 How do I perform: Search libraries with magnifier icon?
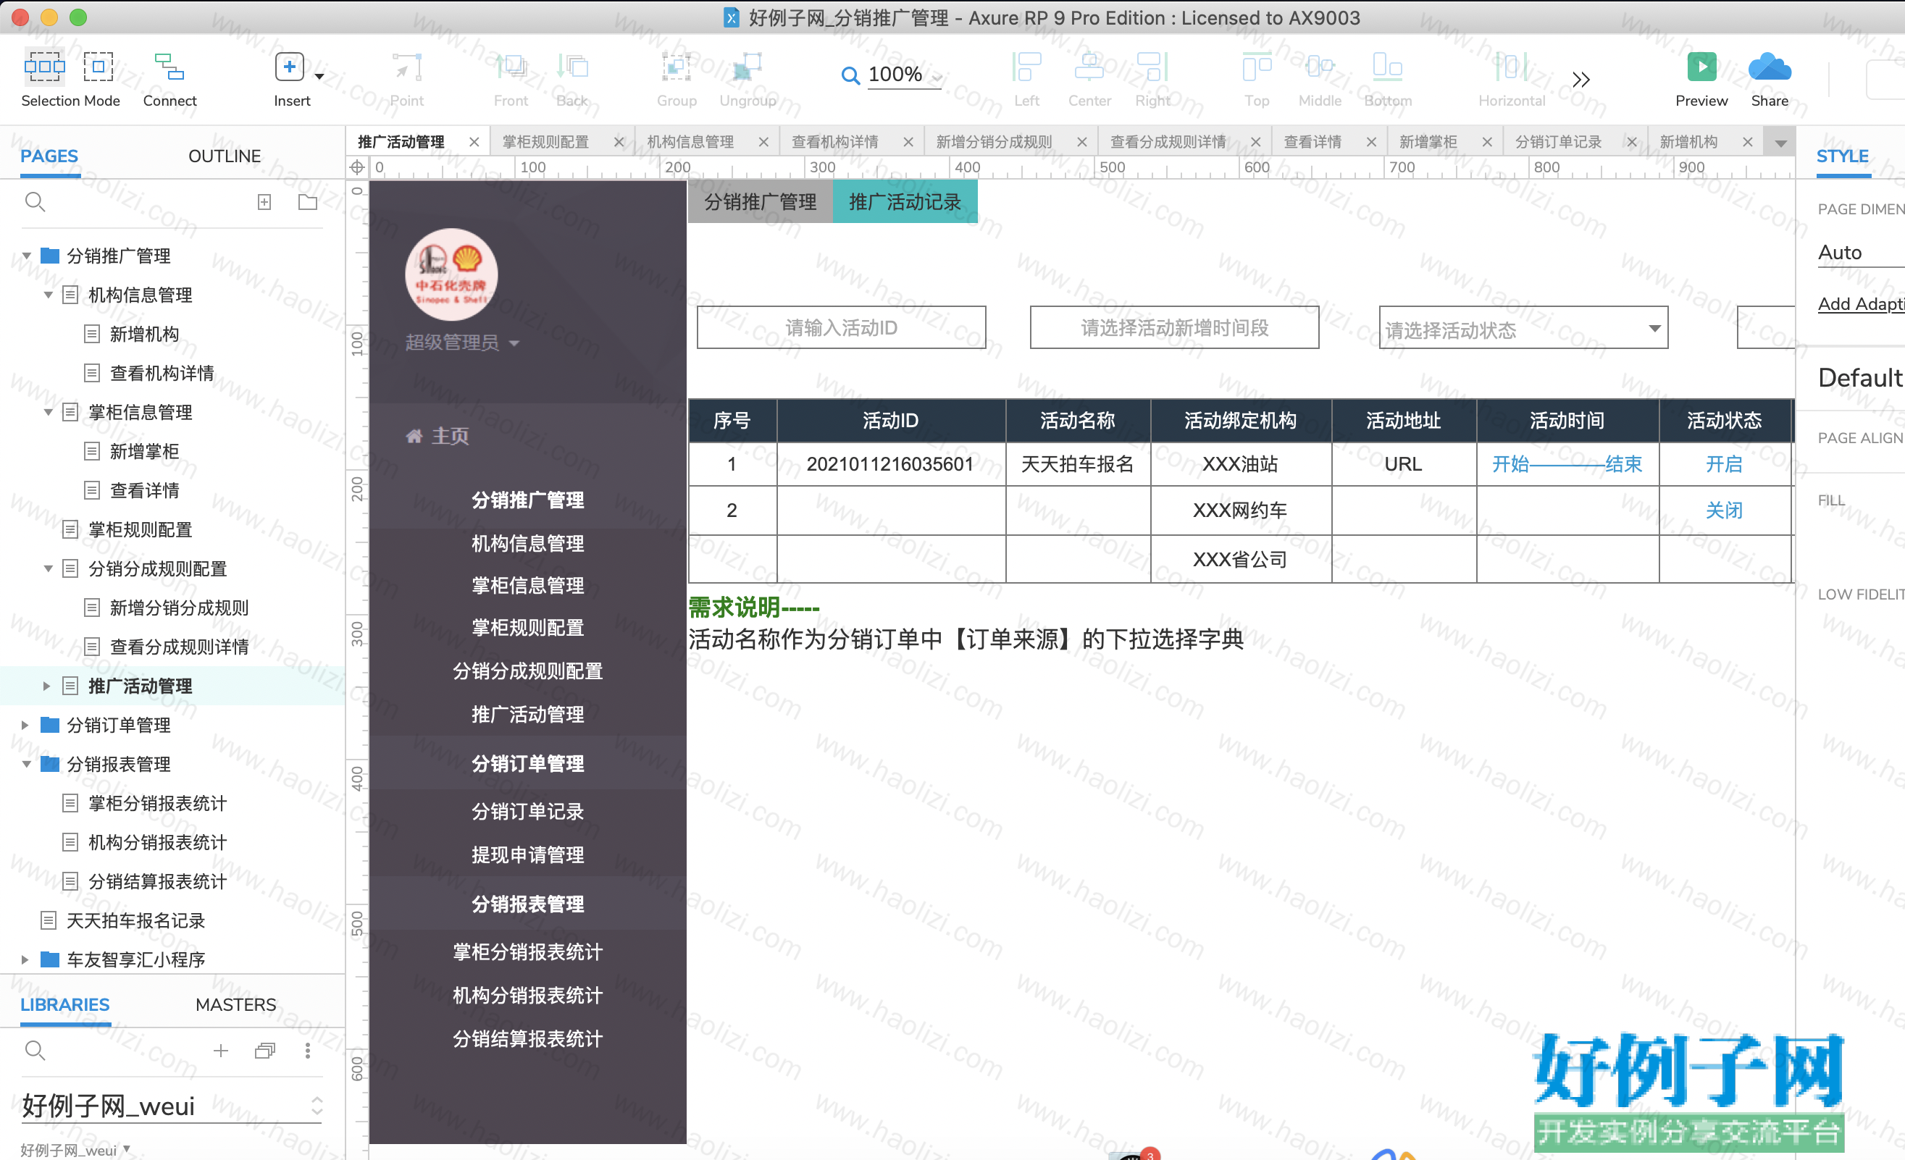pyautogui.click(x=35, y=1049)
